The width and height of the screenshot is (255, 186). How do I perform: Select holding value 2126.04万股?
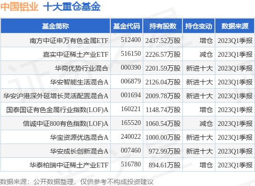click(x=163, y=82)
